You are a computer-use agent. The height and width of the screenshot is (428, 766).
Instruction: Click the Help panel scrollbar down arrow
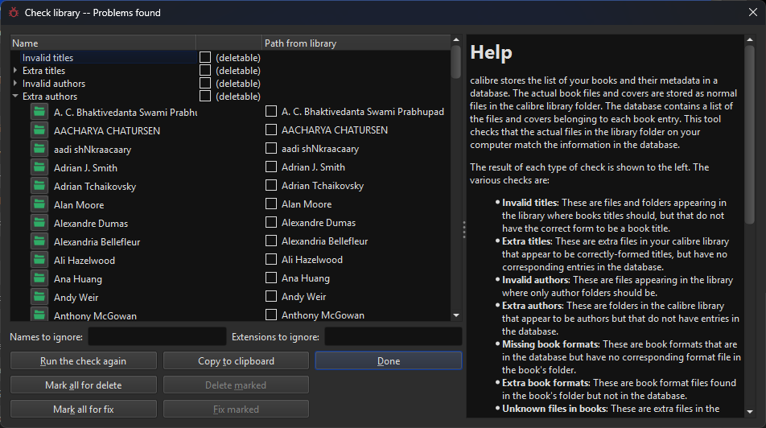pyautogui.click(x=750, y=412)
